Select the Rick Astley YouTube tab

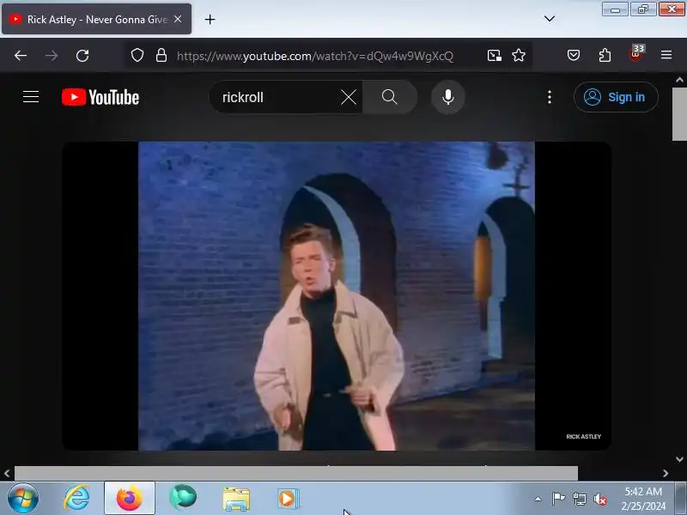(96, 19)
